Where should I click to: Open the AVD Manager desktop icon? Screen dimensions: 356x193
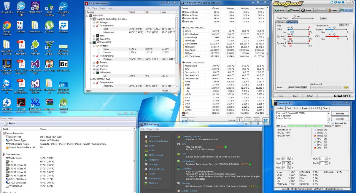pos(35,48)
